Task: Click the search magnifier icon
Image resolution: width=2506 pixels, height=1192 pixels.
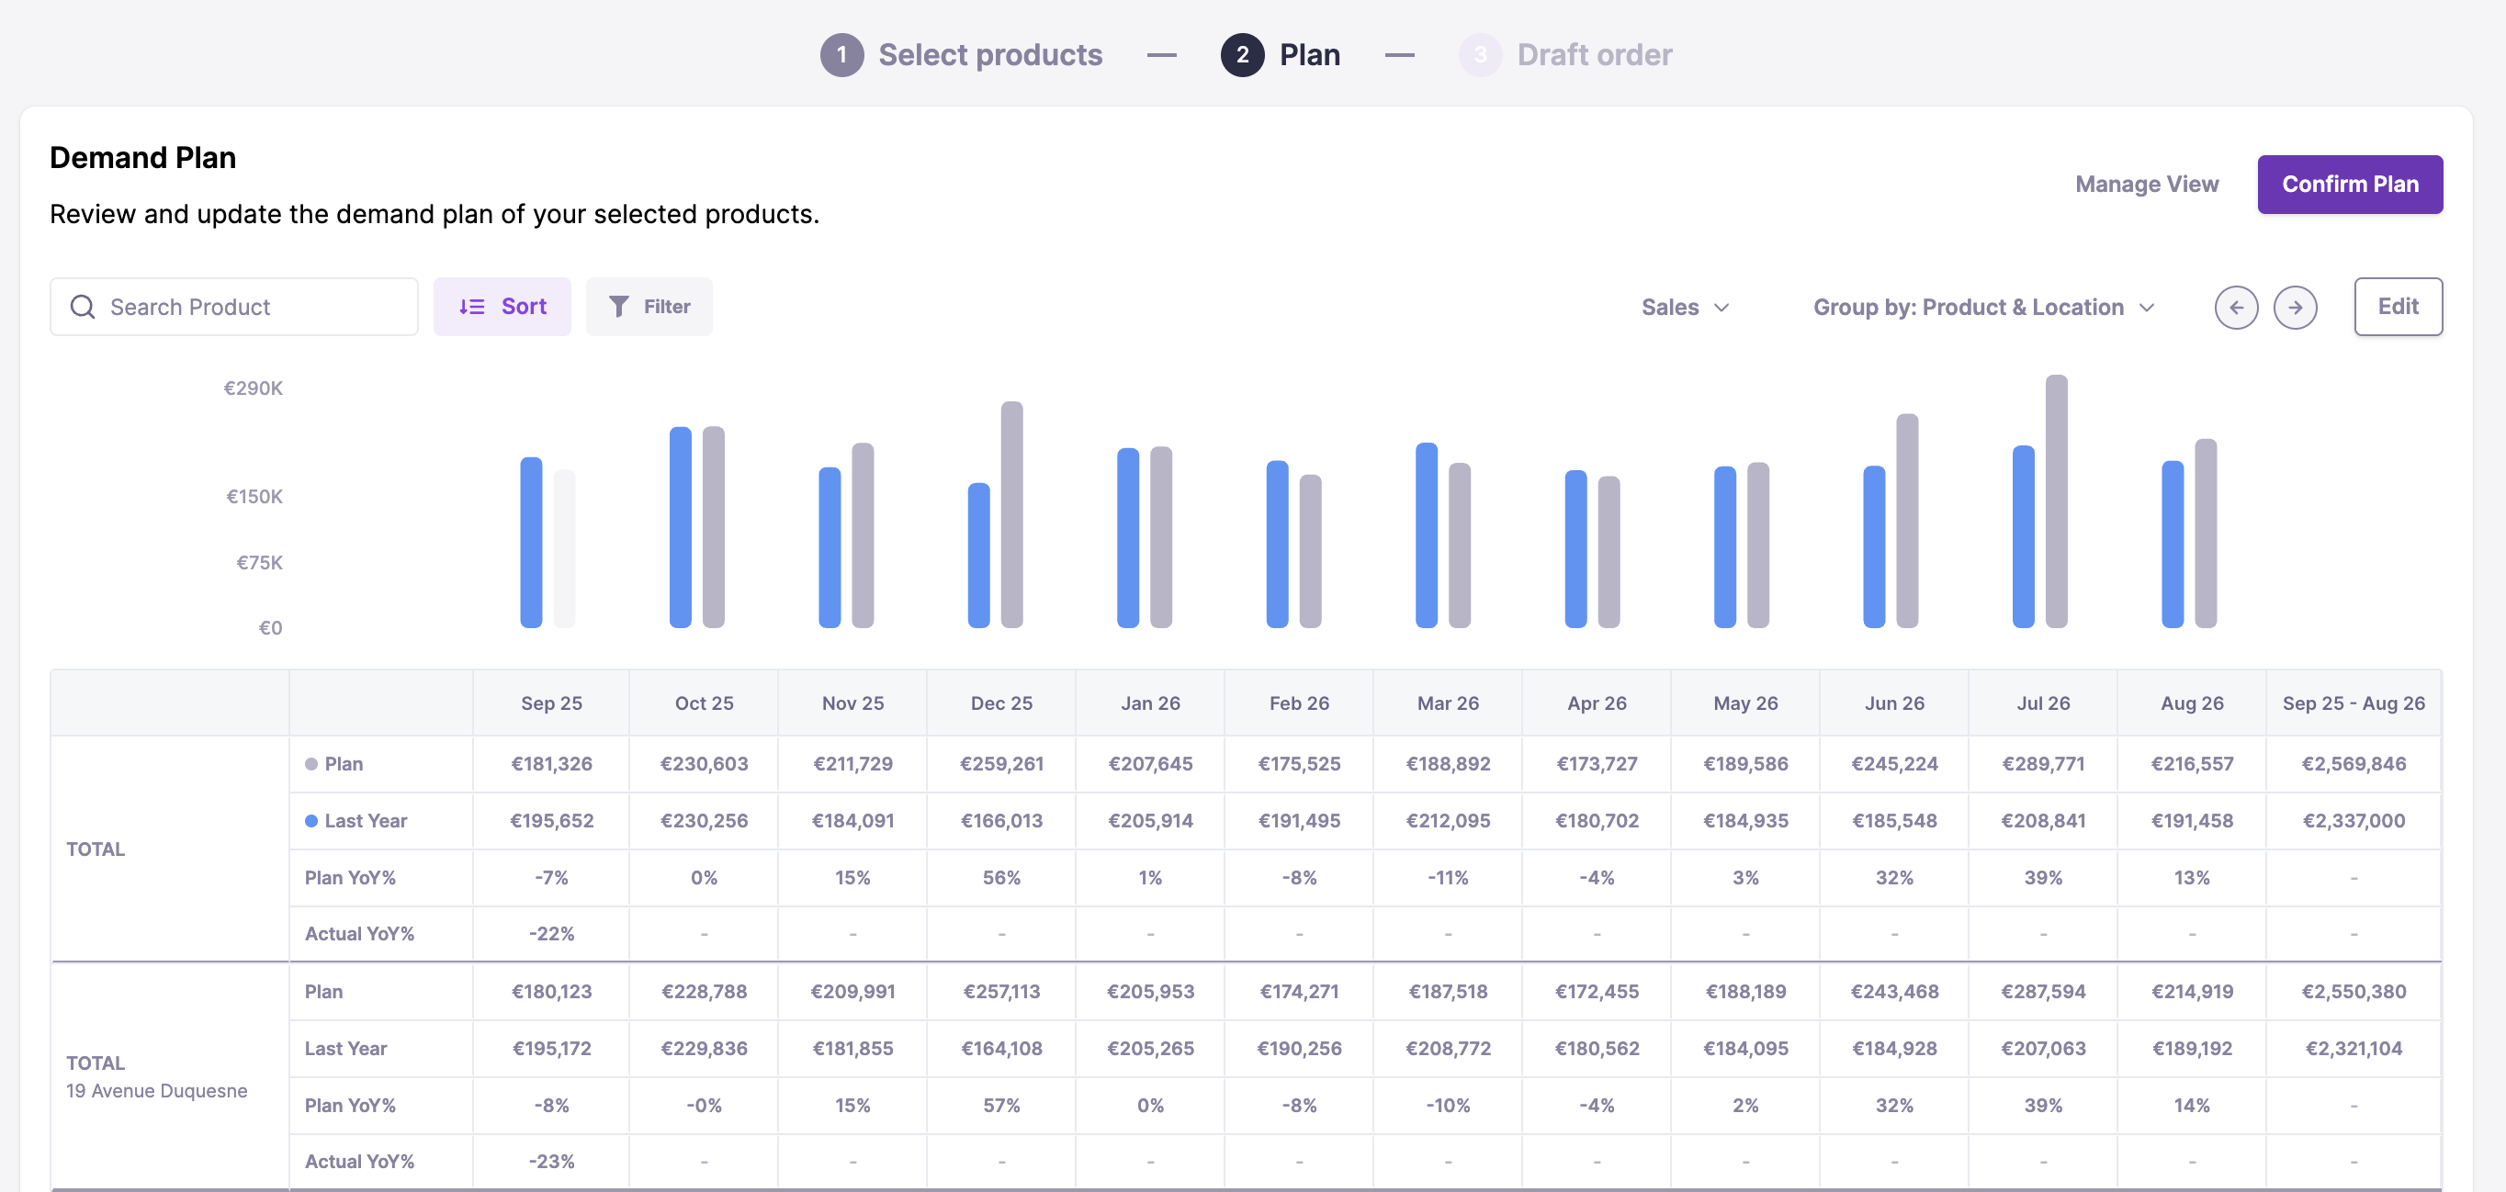Action: 83,308
